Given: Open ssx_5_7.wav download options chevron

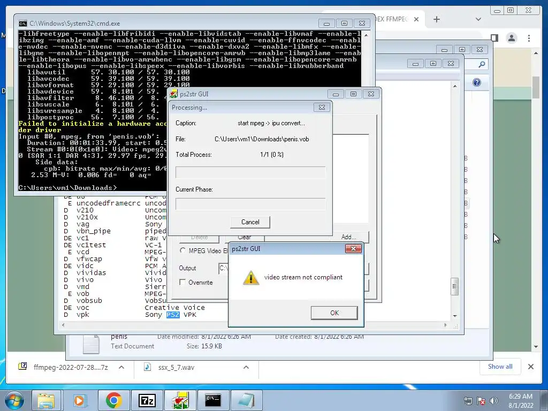Looking at the screenshot, I should pos(246,367).
